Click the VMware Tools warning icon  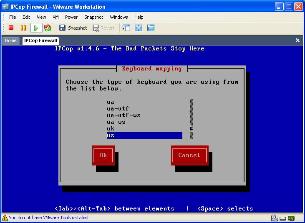tap(5, 218)
